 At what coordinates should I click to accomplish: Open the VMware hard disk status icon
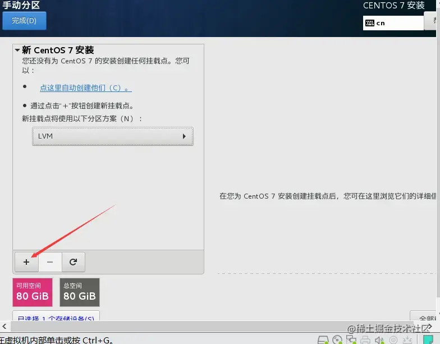[x=323, y=340]
